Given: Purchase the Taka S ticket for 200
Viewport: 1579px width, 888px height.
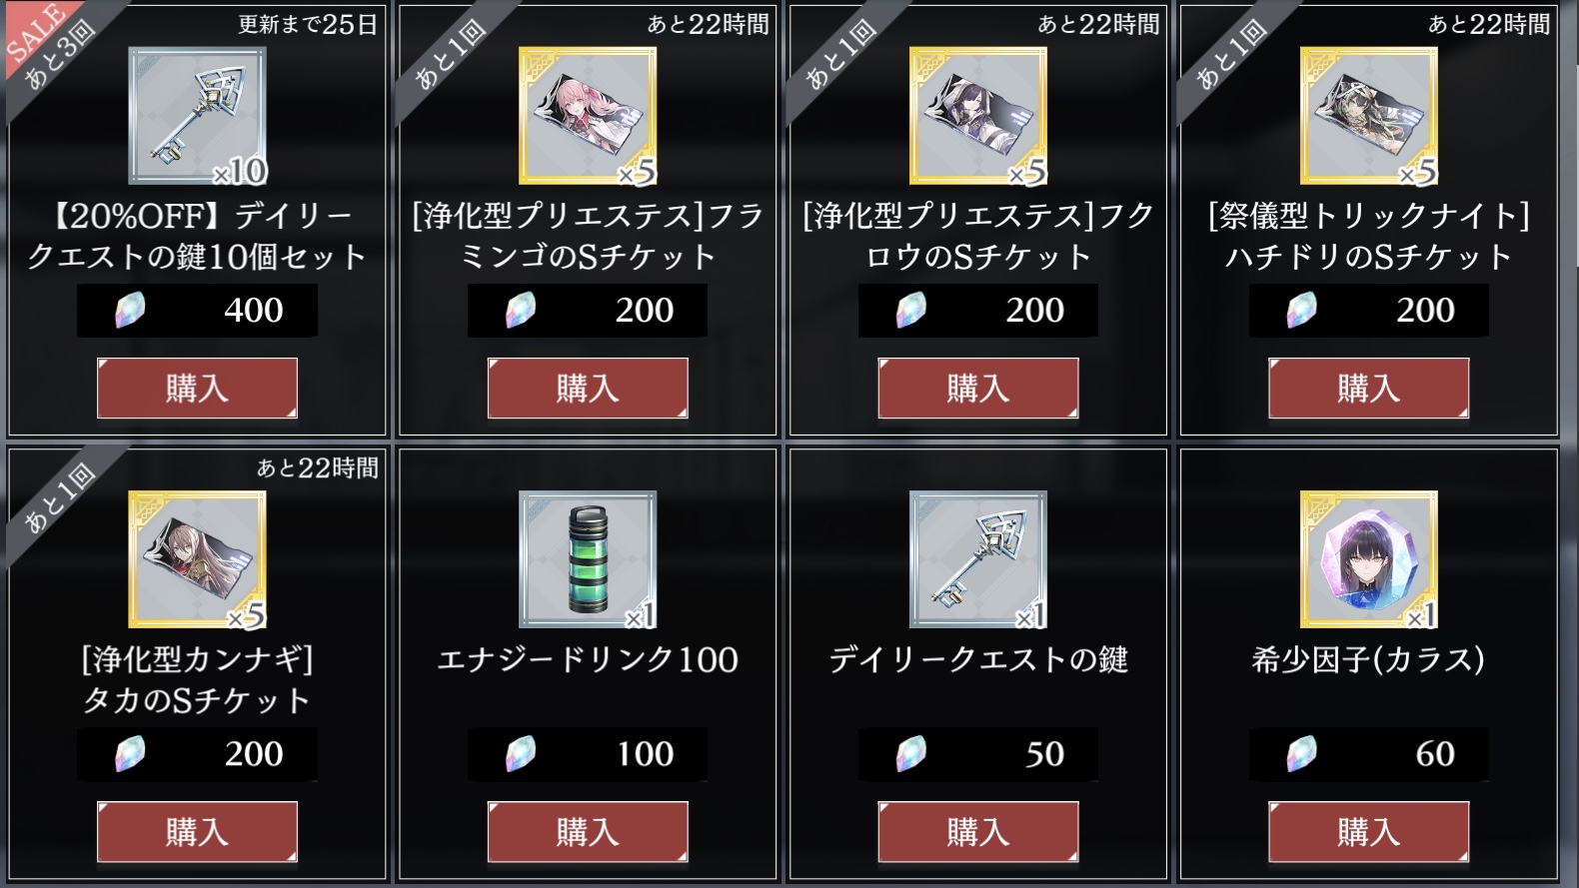Looking at the screenshot, I should point(197,831).
